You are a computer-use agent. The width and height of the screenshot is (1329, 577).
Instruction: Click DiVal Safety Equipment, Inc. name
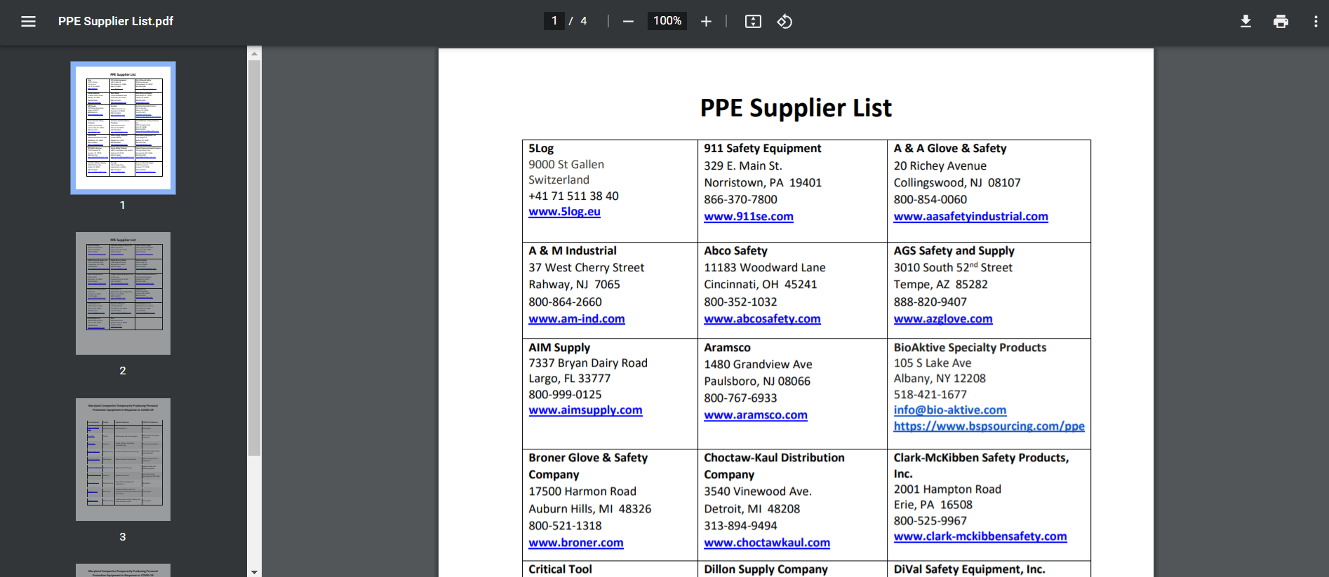coord(969,569)
